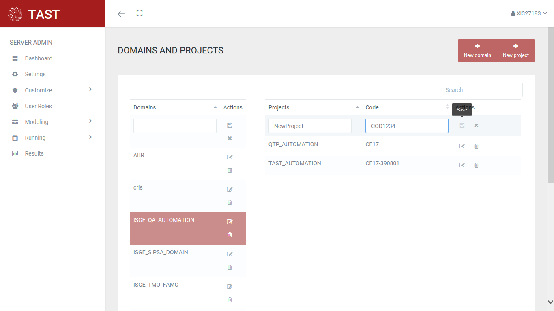Screen dimensions: 554x311
Task: Open the Modeling sidebar item
Action: tap(37, 122)
